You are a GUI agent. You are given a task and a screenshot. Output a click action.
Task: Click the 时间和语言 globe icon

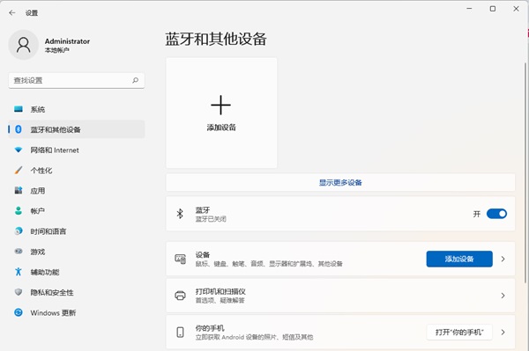click(19, 230)
